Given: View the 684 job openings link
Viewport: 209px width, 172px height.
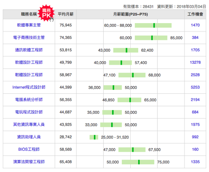Looking at the screenshot, I should coord(195,112).
